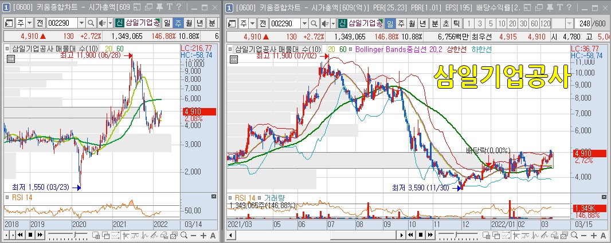Search stock with magnifier in left window
The image size is (611, 243).
[91, 23]
